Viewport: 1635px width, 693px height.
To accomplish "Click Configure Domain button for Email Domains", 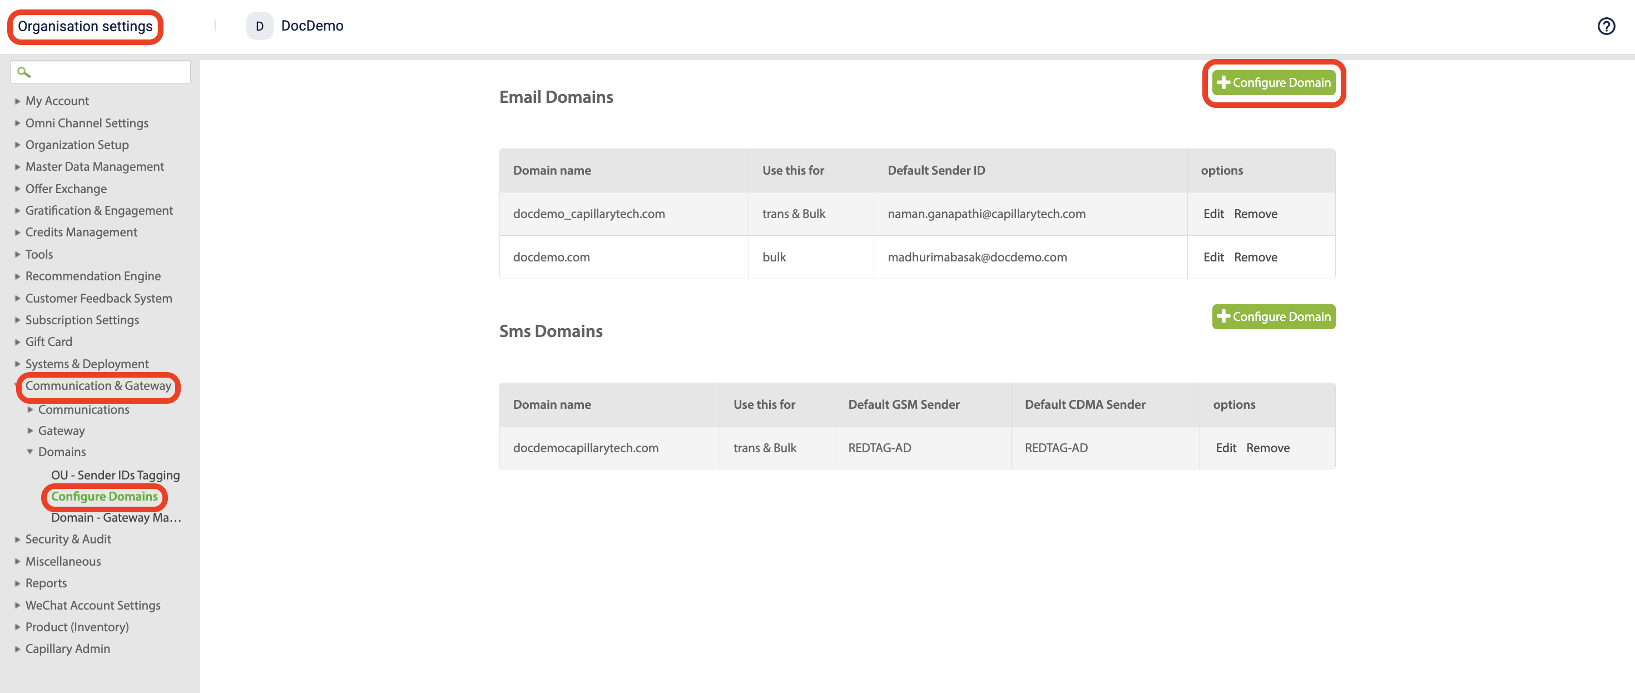I will coord(1273,82).
